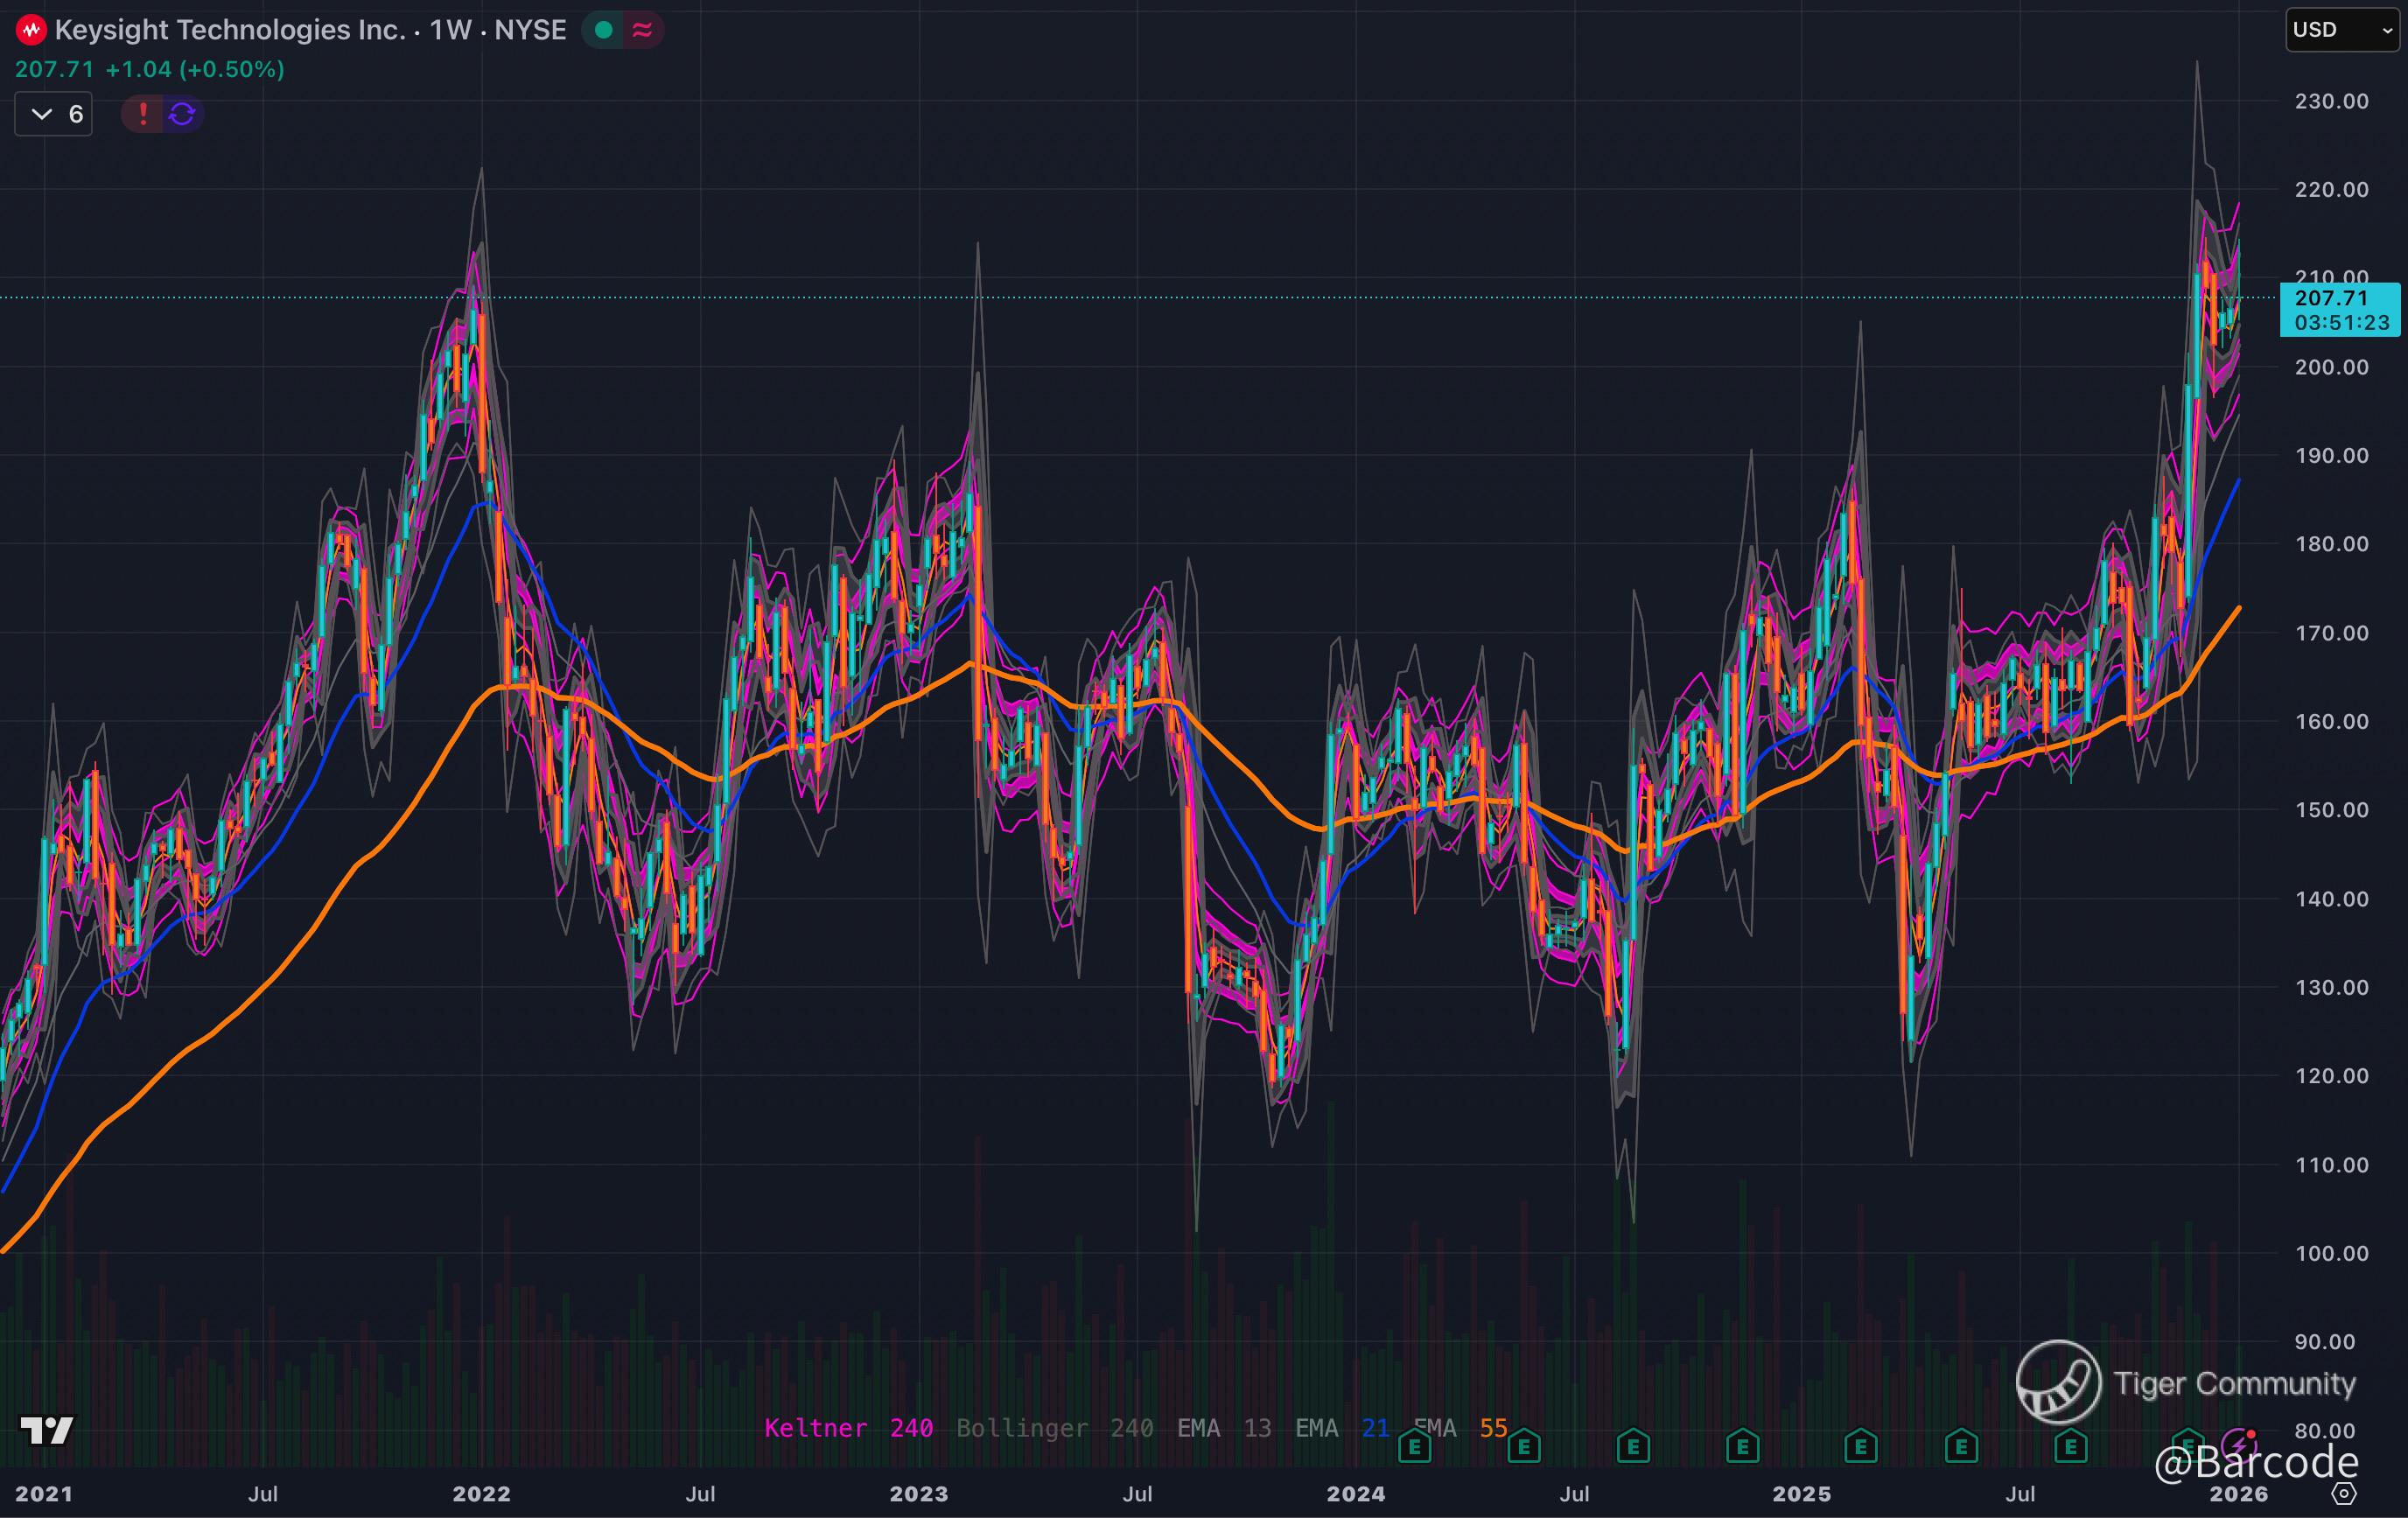The height and width of the screenshot is (1518, 2408).
Task: Click the red exclamation warning icon
Action: [x=143, y=114]
